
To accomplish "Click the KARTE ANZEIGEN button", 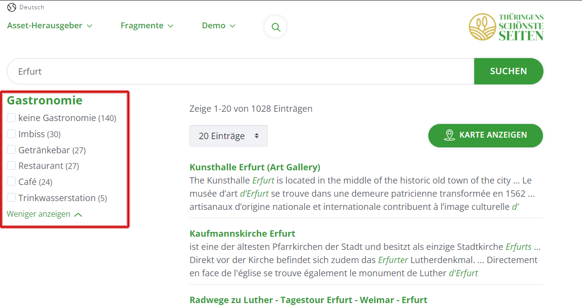I will tap(485, 135).
